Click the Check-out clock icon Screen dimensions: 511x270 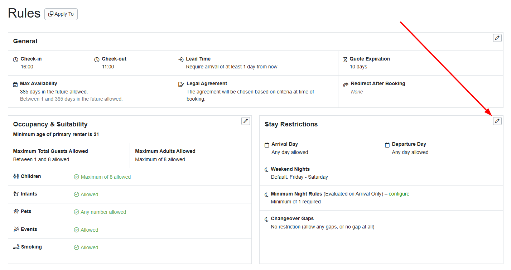tap(96, 59)
